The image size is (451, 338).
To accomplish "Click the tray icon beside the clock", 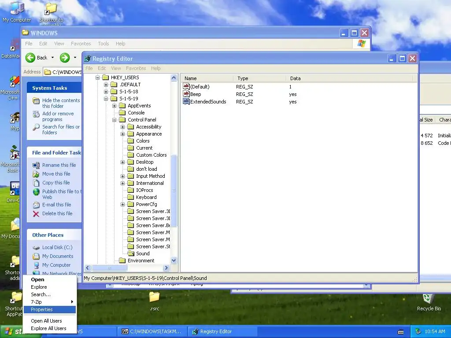I will [x=418, y=331].
